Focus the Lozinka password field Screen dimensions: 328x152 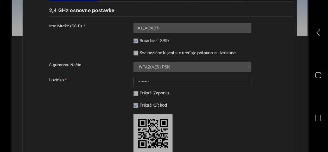coord(192,82)
